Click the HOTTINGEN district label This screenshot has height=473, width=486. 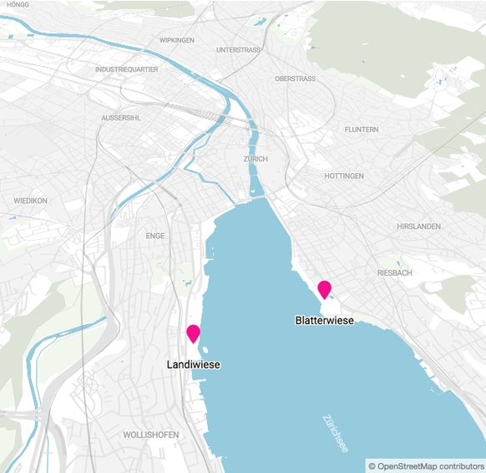[x=344, y=175]
